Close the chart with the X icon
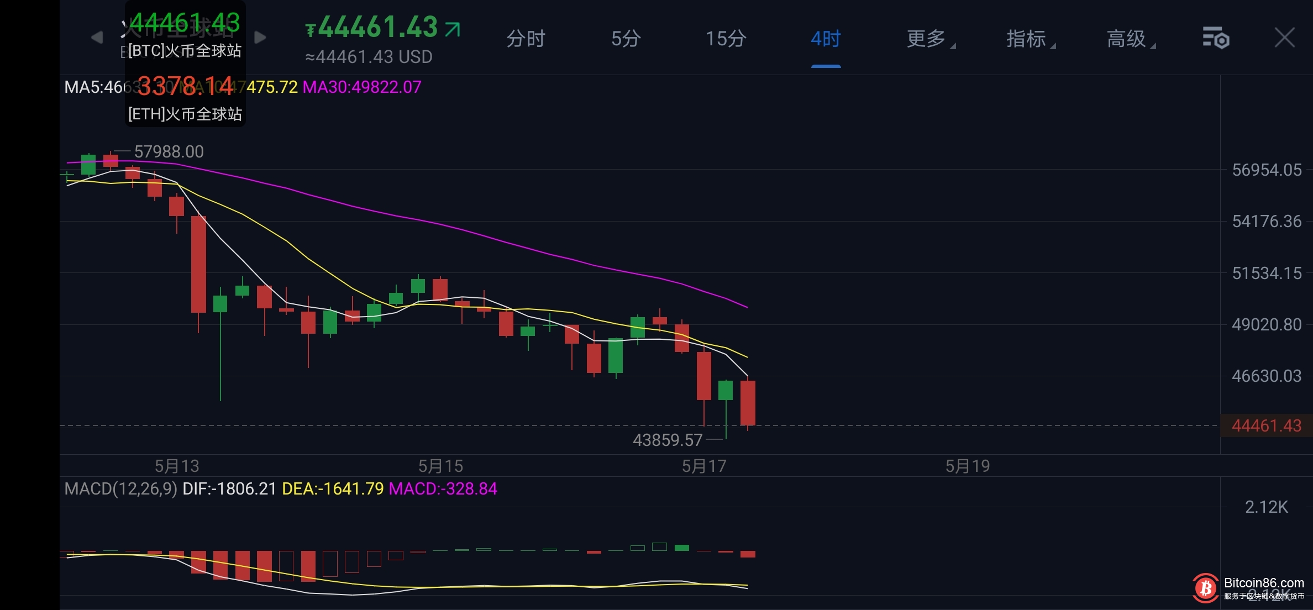 click(x=1284, y=38)
